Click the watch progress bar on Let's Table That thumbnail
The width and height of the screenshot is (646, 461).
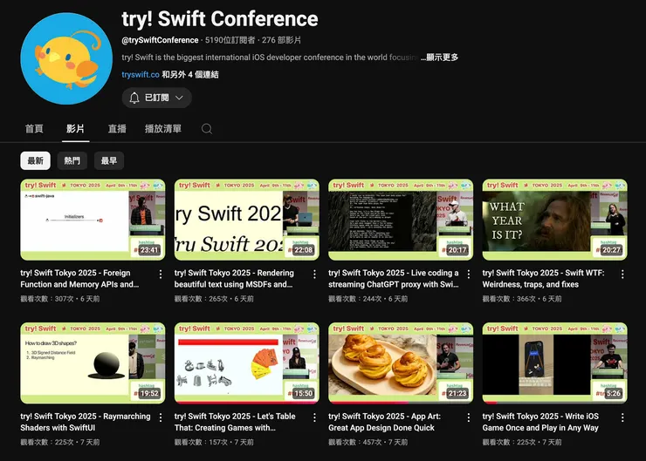coord(247,403)
